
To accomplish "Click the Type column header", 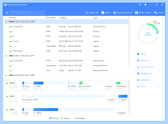I will (95, 18).
